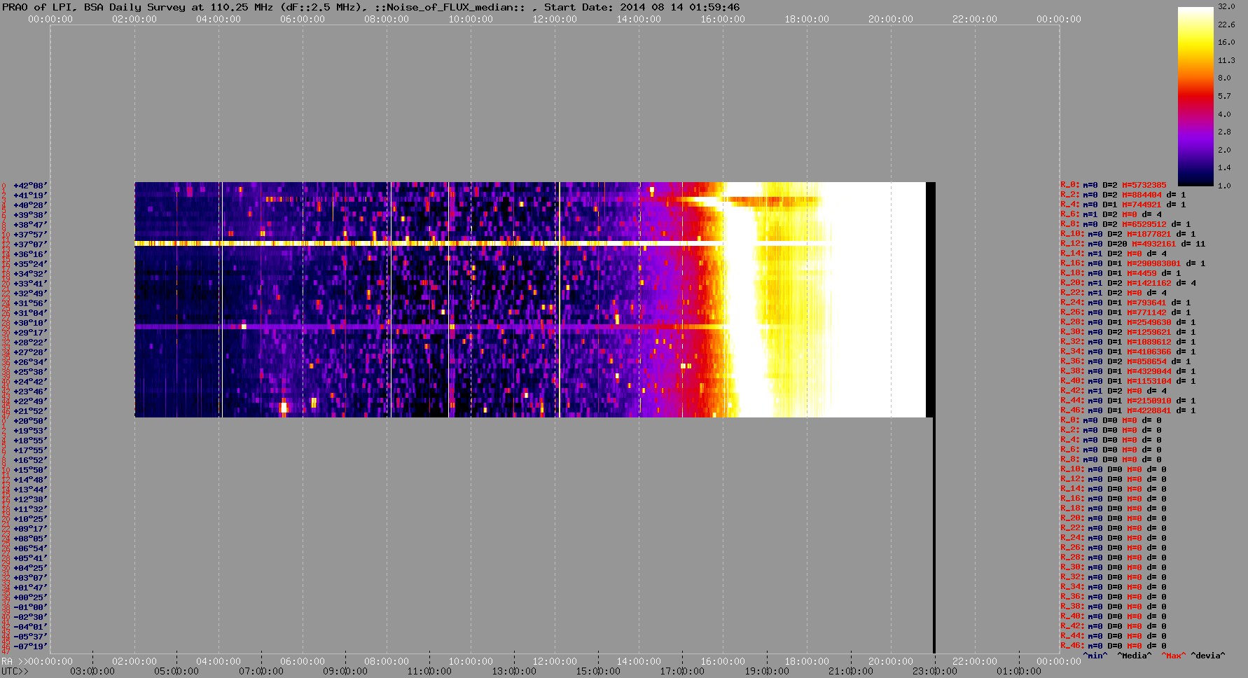Screen dimensions: 1248x678
Task: Click 12:00:00 on the top time axis
Action: click(555, 19)
